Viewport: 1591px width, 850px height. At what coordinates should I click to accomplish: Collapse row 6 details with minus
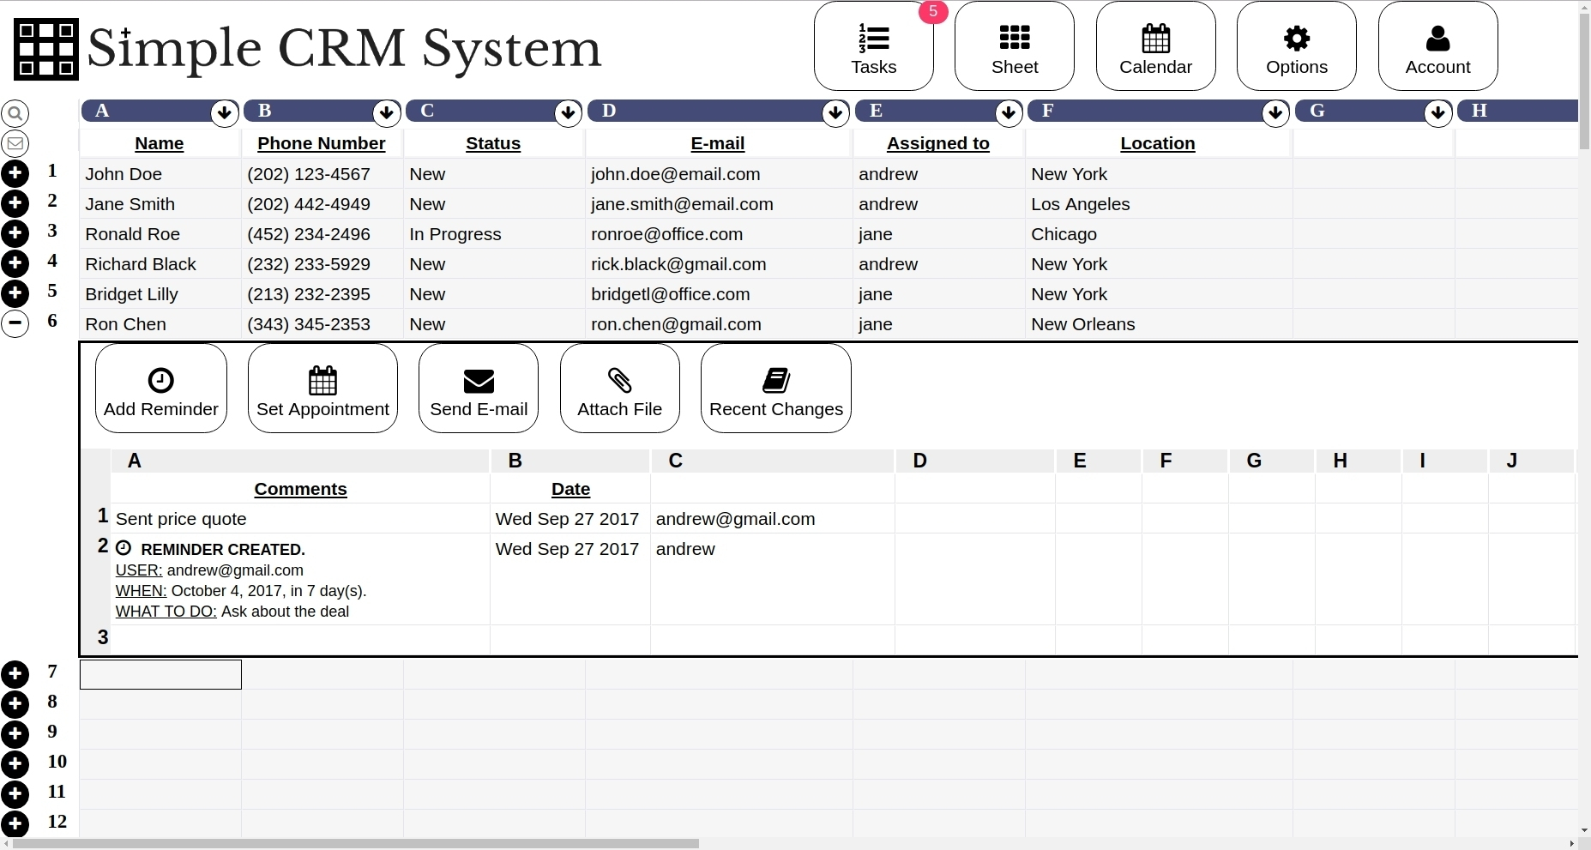(15, 323)
